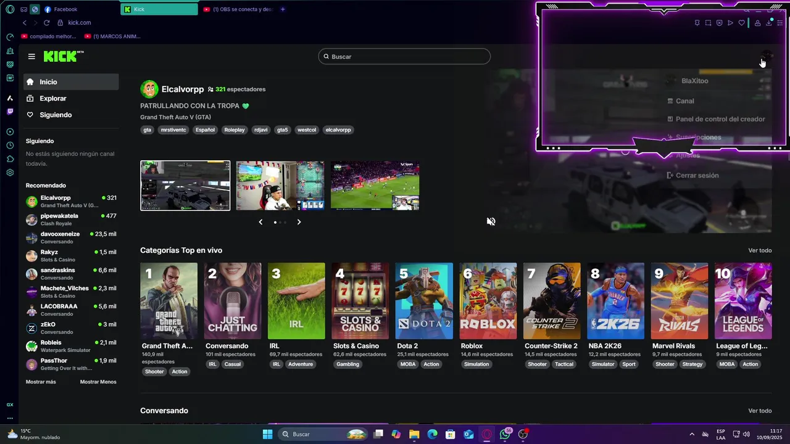The height and width of the screenshot is (444, 790).
Task: Open GX Cleaner in Opera sidebar
Action: pos(10,51)
